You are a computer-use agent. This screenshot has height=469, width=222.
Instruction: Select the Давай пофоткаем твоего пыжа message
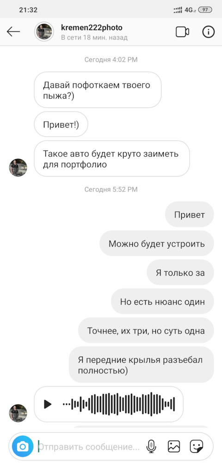point(98,90)
